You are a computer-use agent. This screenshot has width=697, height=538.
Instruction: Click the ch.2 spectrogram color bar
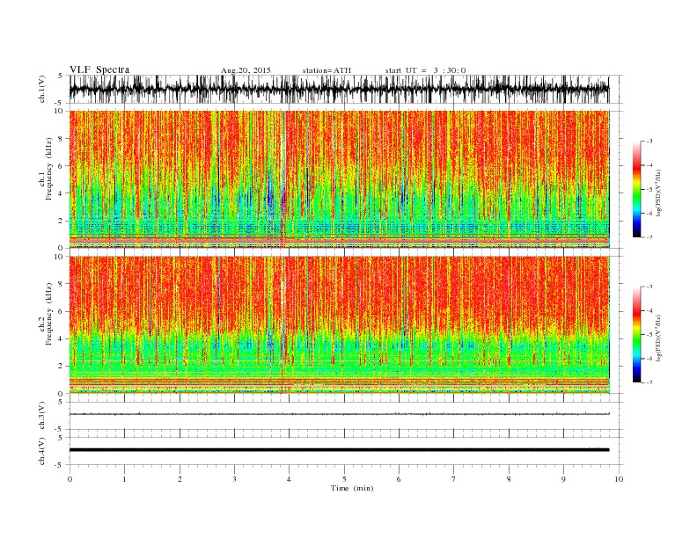pos(636,334)
